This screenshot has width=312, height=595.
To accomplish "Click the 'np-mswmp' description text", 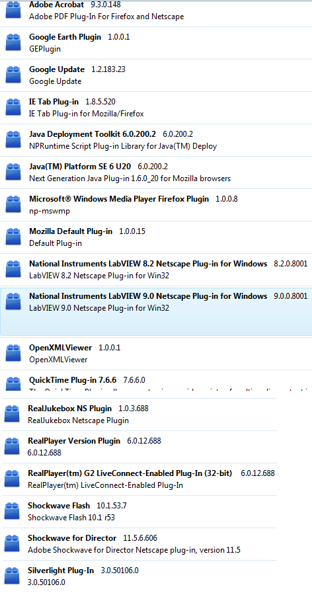I will pos(50,211).
